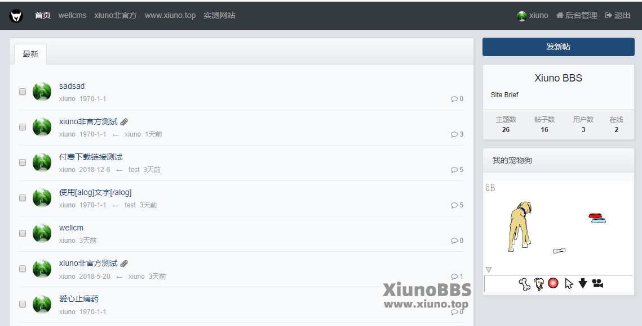Click the bone lying on the floor

click(559, 251)
